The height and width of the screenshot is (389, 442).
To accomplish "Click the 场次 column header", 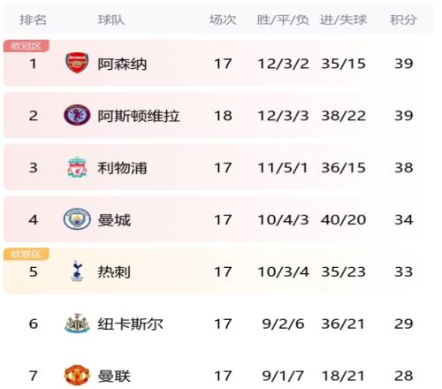I will click(x=223, y=20).
